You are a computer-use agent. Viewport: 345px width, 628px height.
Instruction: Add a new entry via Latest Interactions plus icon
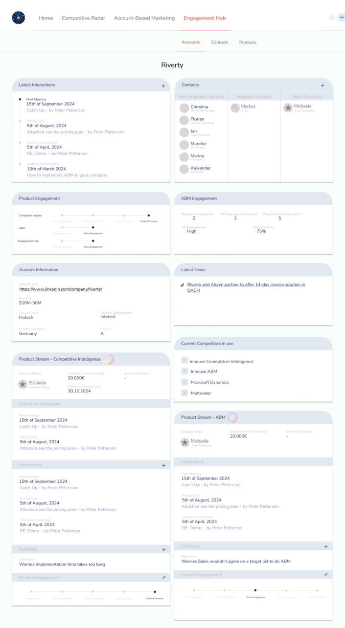pos(163,86)
